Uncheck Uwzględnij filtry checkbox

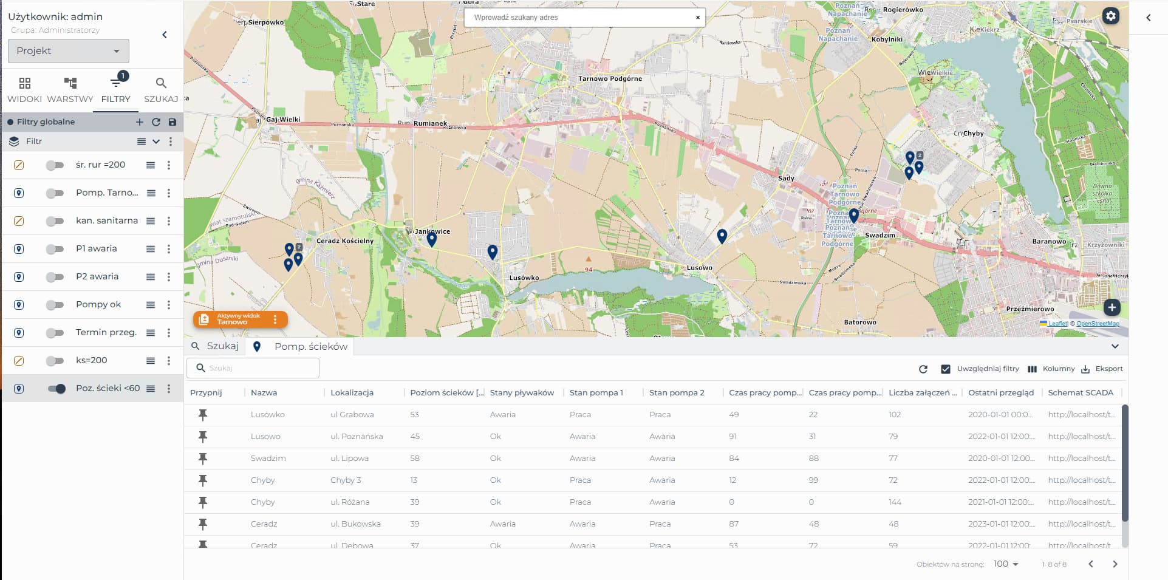point(946,369)
